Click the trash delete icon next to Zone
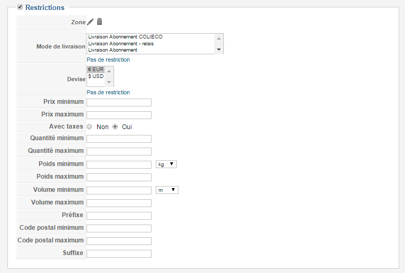Viewport: 405px width, 273px height. click(x=99, y=22)
